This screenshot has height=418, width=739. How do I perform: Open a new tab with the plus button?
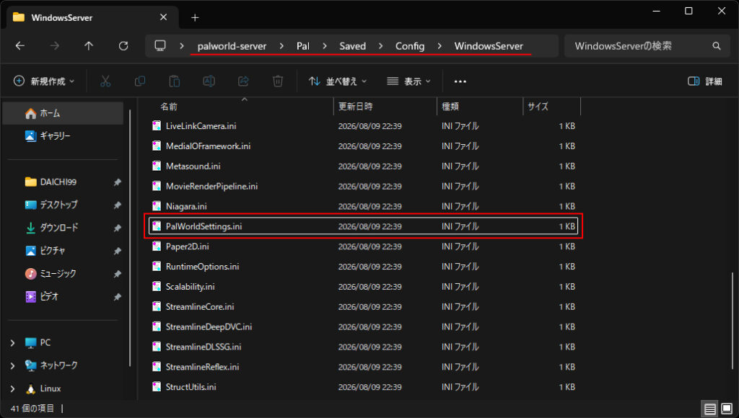click(195, 18)
